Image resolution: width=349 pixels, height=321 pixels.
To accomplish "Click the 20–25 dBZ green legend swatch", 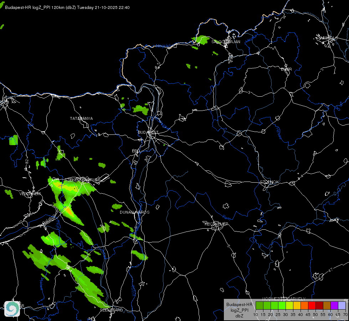I will pyautogui.click(x=274, y=305).
